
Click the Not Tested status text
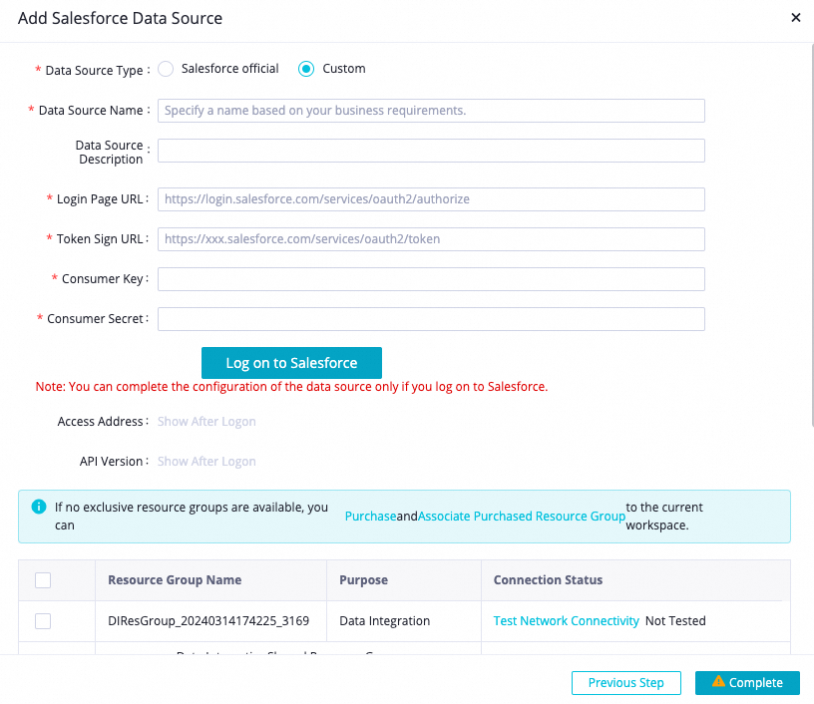pyautogui.click(x=675, y=621)
